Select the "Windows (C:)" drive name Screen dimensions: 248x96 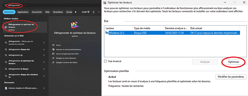pyautogui.click(x=117, y=33)
